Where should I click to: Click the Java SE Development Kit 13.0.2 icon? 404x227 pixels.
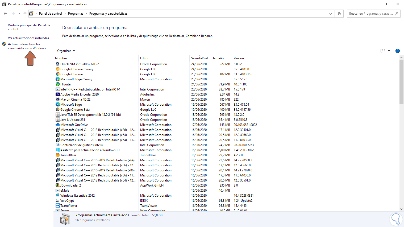coord(57,114)
